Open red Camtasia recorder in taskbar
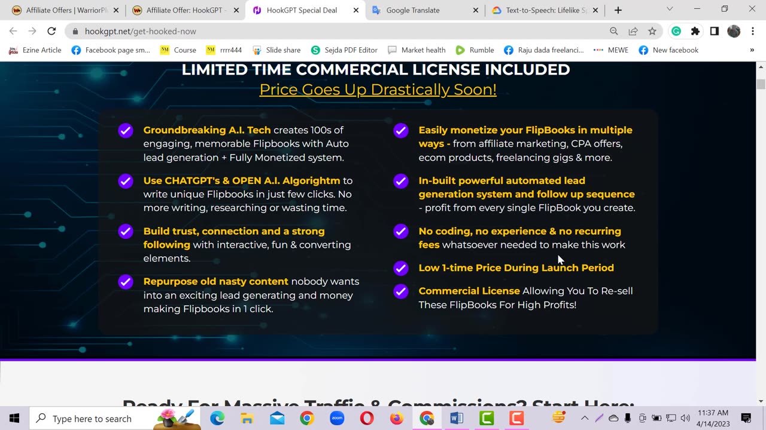This screenshot has width=766, height=430. (x=516, y=418)
